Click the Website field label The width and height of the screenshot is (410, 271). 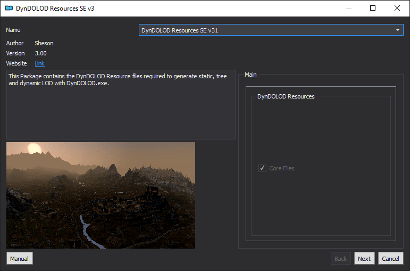click(16, 63)
